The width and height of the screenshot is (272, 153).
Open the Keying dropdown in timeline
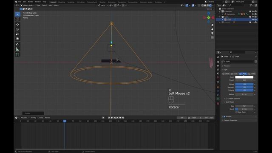(34, 118)
